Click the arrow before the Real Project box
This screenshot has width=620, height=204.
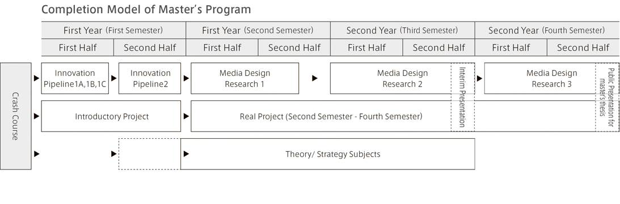coord(186,116)
